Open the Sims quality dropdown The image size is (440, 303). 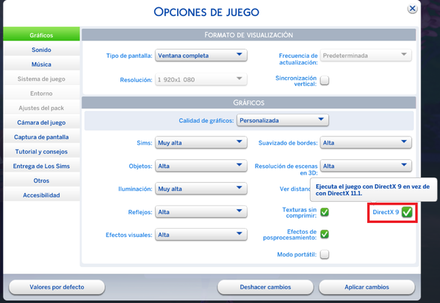coord(201,142)
